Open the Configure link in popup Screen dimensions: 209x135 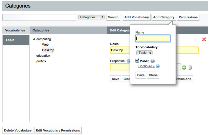(x=146, y=66)
